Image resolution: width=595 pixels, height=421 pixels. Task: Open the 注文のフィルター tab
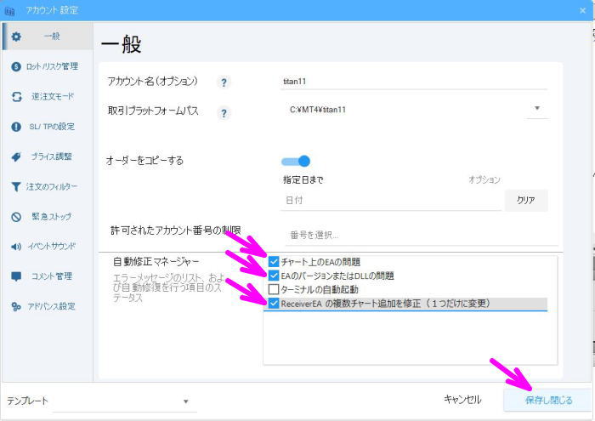click(48, 186)
